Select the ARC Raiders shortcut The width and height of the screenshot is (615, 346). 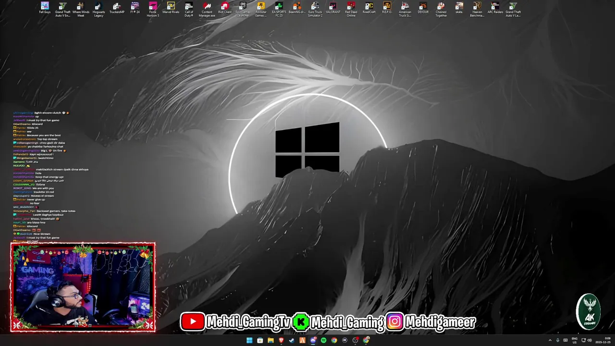495,8
